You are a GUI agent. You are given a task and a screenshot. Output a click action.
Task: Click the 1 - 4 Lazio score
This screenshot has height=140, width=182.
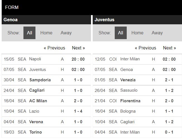(78, 111)
